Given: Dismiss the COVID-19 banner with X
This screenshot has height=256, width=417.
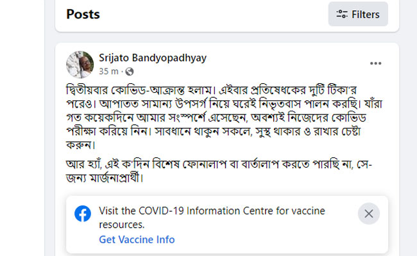Looking at the screenshot, I should tap(368, 214).
